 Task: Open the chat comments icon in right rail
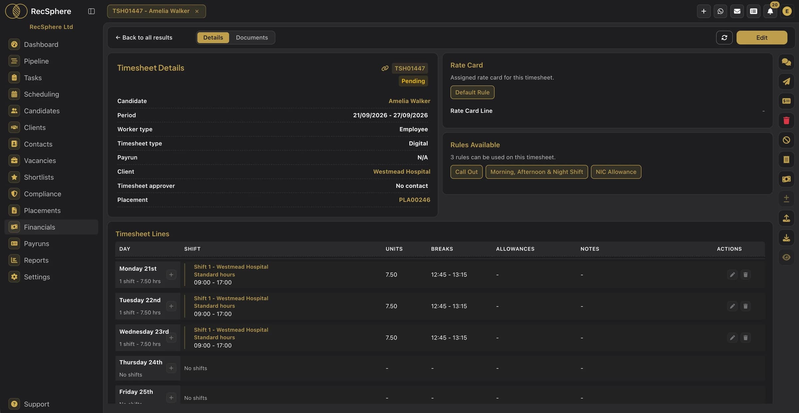click(786, 62)
